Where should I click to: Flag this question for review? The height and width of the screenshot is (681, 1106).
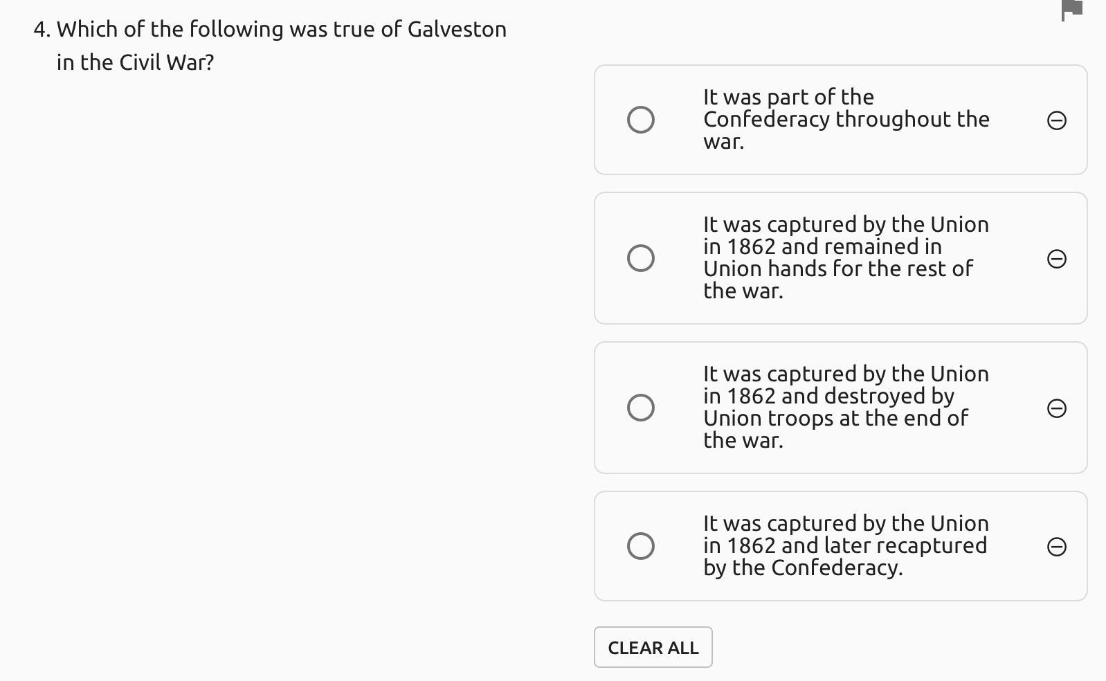(x=1071, y=10)
